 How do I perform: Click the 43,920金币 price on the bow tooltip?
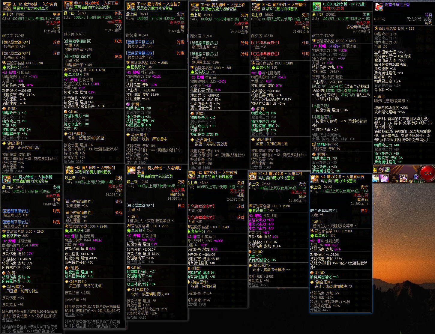pyautogui.click(x=361, y=31)
